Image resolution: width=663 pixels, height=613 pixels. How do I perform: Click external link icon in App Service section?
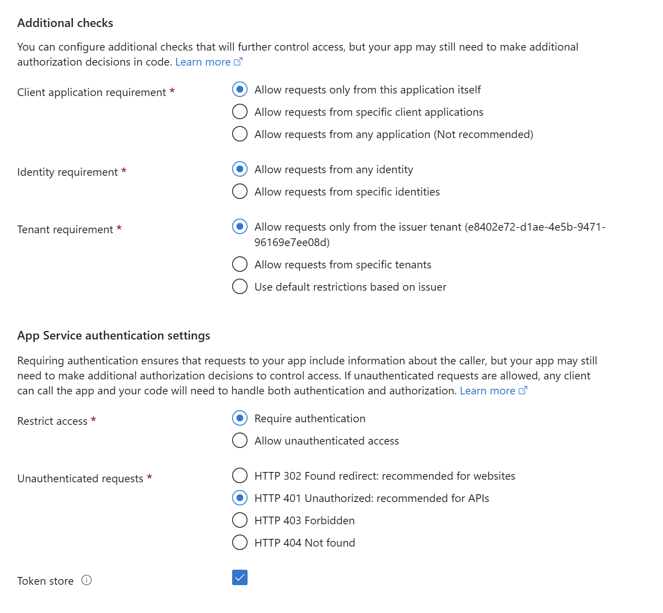(523, 391)
